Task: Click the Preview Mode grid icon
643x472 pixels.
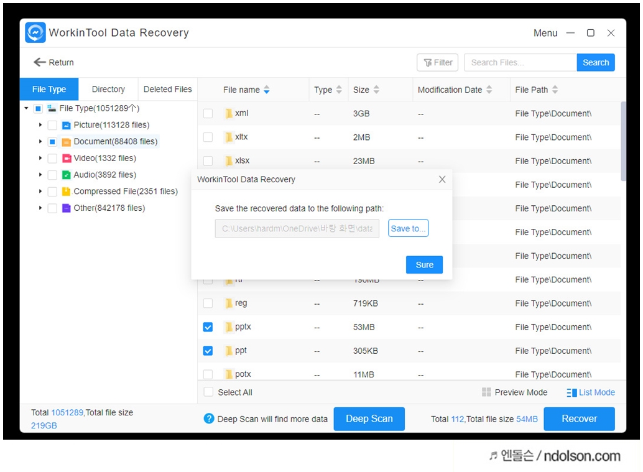Action: pyautogui.click(x=486, y=392)
